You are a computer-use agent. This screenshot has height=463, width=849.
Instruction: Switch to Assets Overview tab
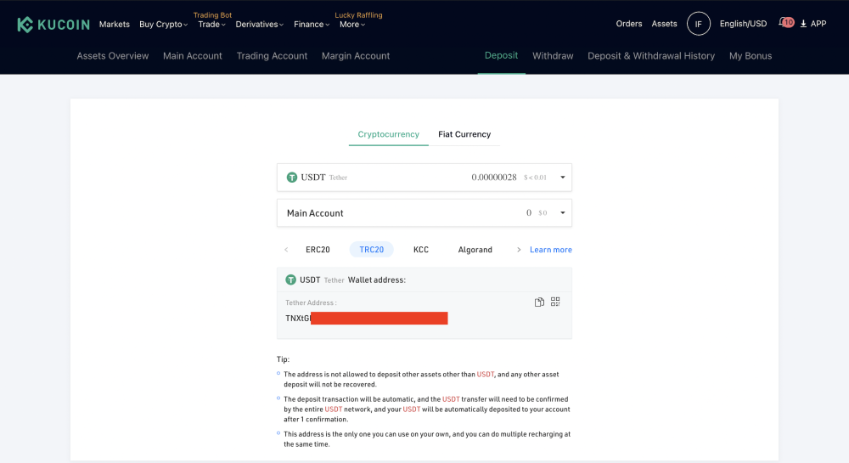113,56
